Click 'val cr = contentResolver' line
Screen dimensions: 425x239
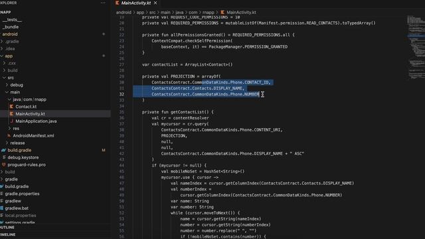[x=180, y=118]
